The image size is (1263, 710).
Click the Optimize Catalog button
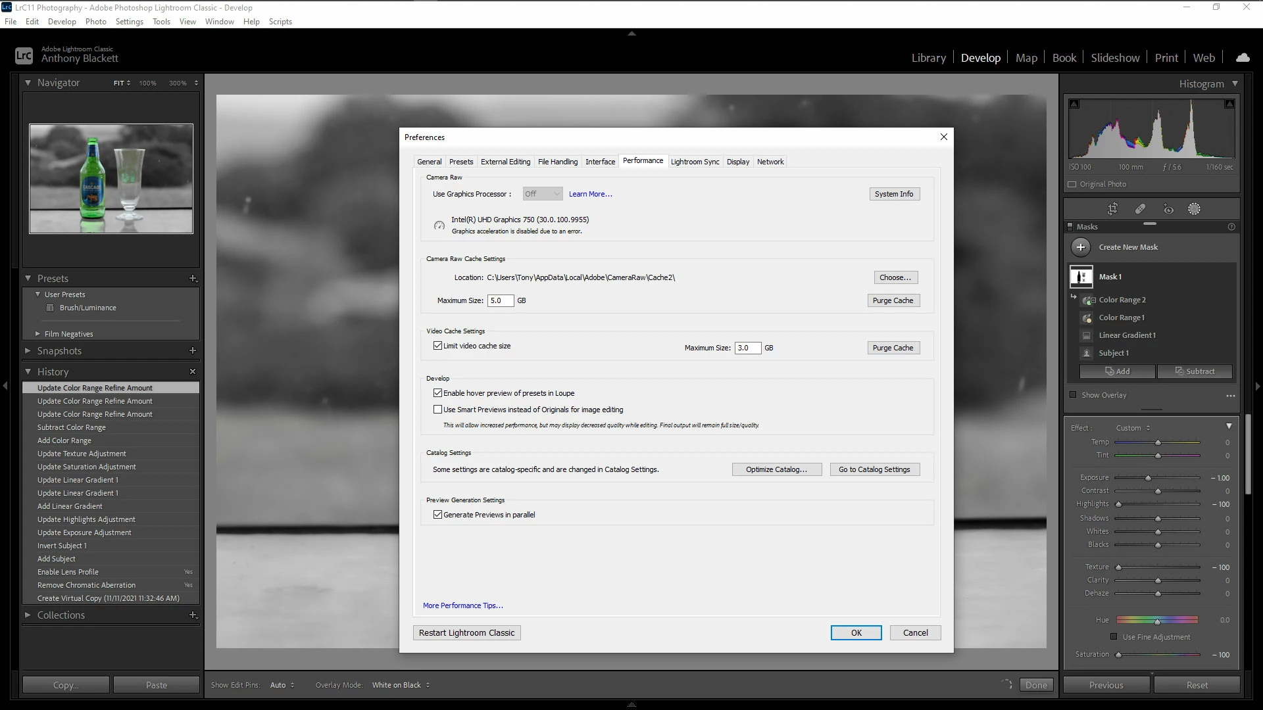pos(776,469)
